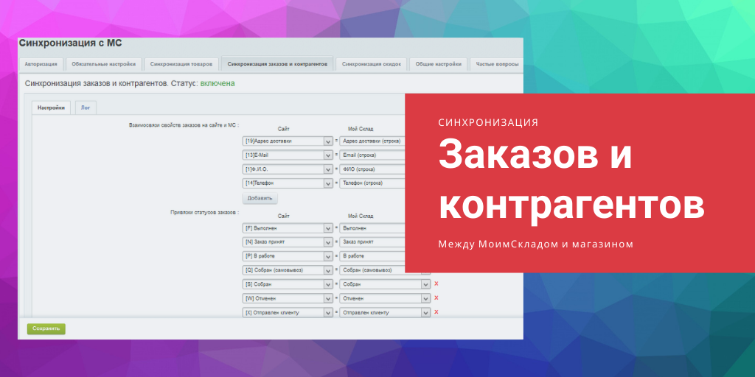This screenshot has width=755, height=377.
Task: Remove the Отменен status mapping with red X
Action: coord(436,297)
